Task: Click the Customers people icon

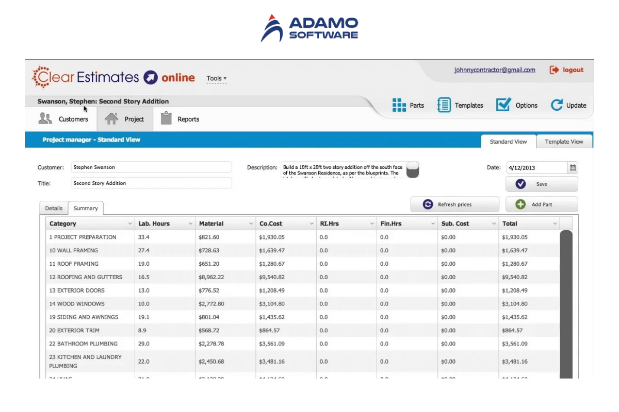Action: tap(46, 119)
